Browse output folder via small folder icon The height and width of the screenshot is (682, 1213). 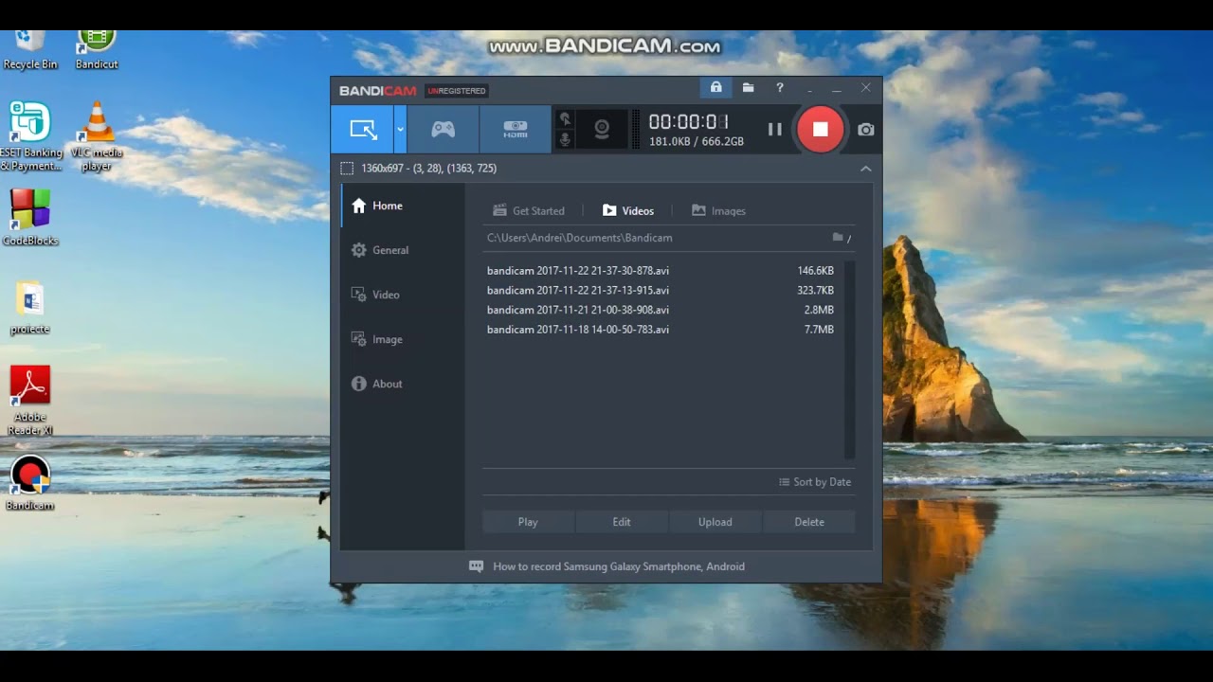click(838, 238)
